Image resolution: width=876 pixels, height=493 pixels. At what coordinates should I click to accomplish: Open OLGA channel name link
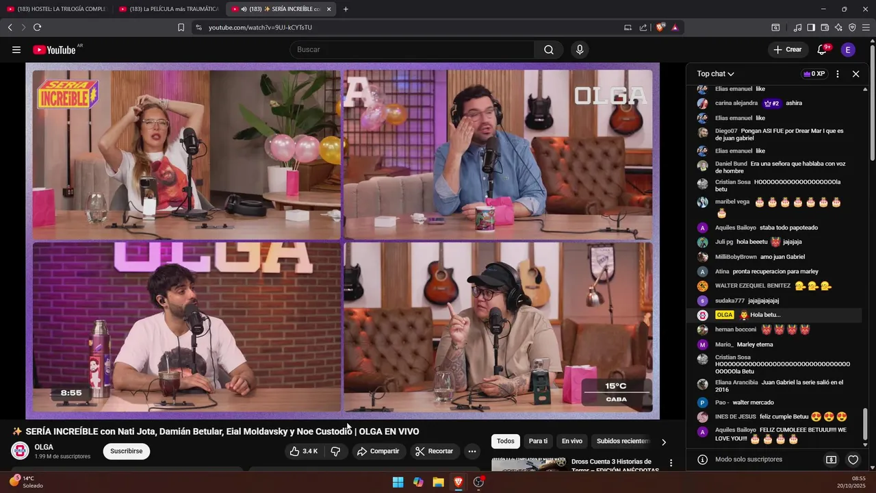[44, 447]
